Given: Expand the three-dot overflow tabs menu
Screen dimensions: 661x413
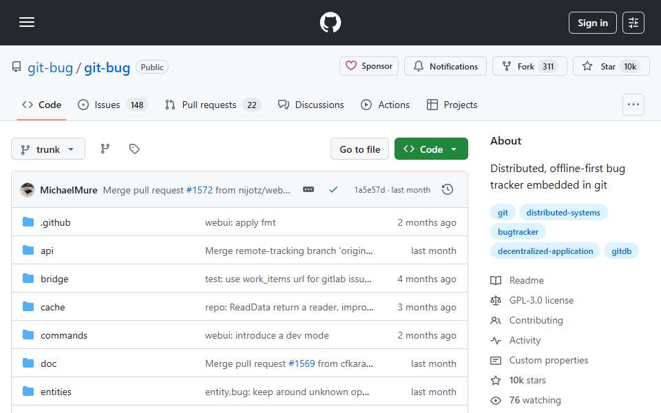Looking at the screenshot, I should tap(633, 105).
